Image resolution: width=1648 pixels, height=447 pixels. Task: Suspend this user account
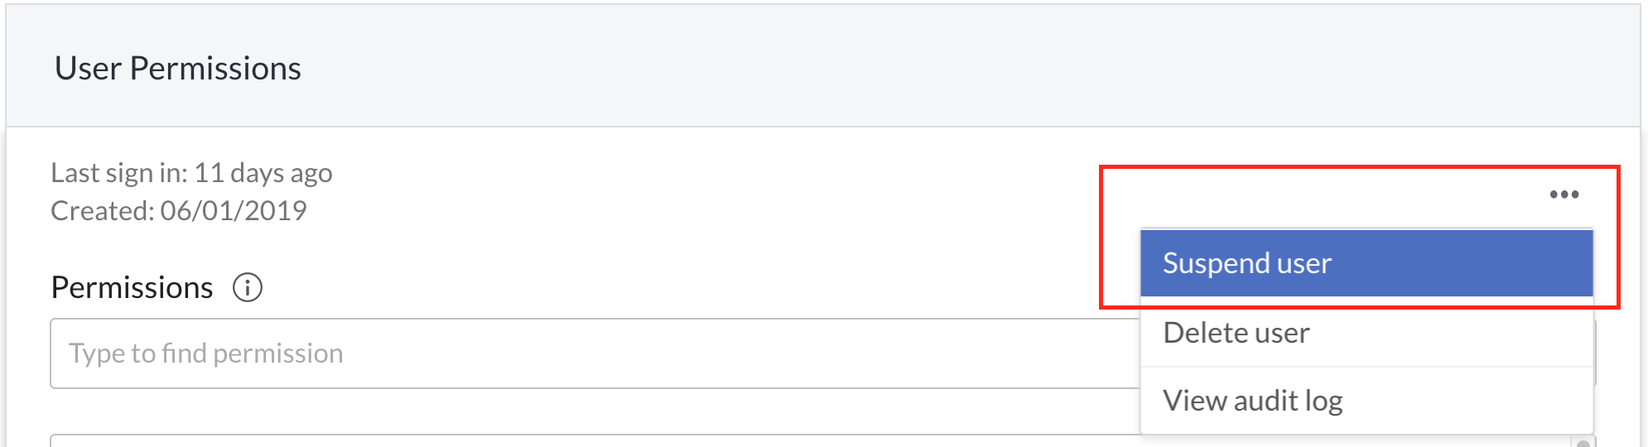tap(1366, 263)
